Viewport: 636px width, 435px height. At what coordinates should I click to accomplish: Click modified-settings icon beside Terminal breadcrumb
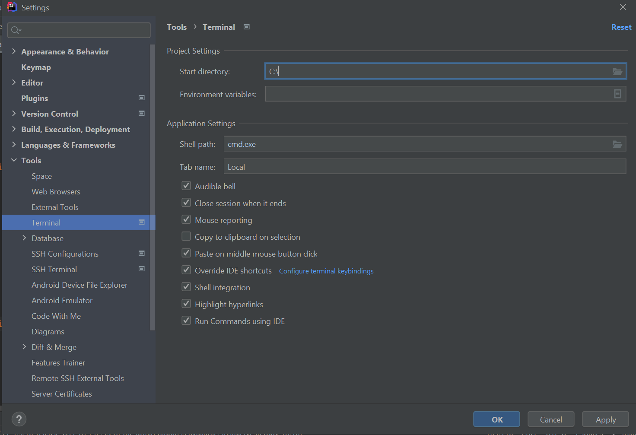[x=246, y=26]
